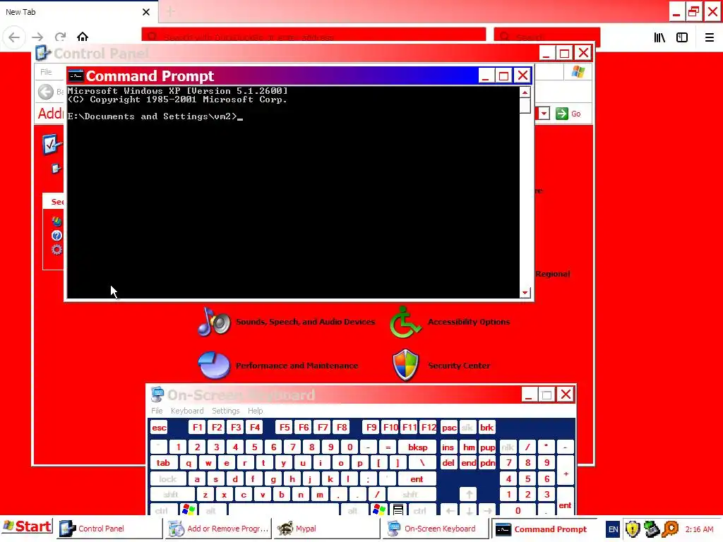Open Help menu in On-Screen Keyboard

coord(255,411)
